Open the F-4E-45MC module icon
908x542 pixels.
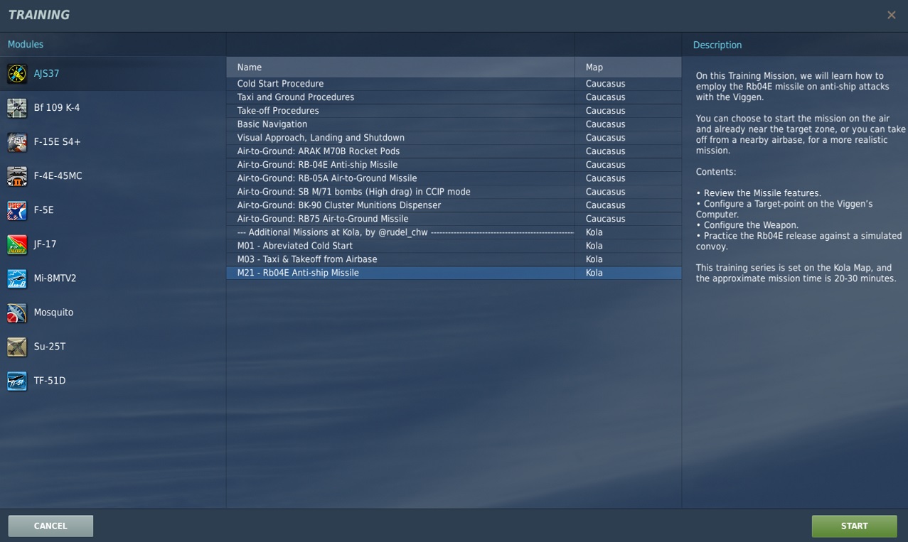(x=17, y=176)
